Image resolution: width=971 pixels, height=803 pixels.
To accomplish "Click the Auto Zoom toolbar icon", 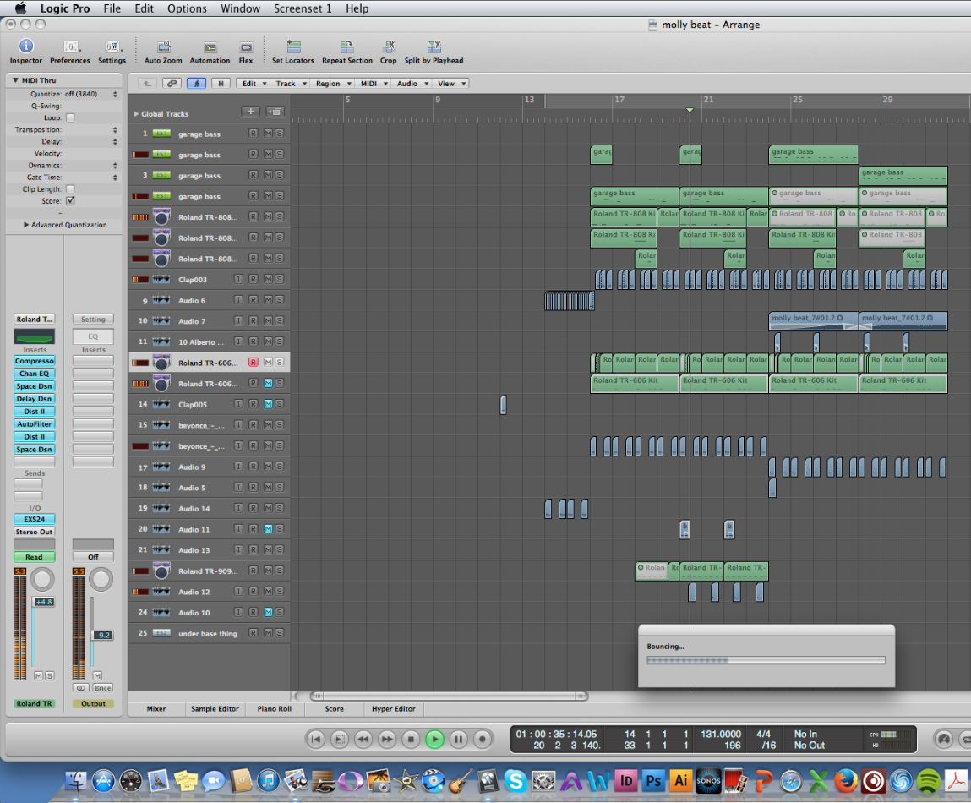I will tap(163, 47).
